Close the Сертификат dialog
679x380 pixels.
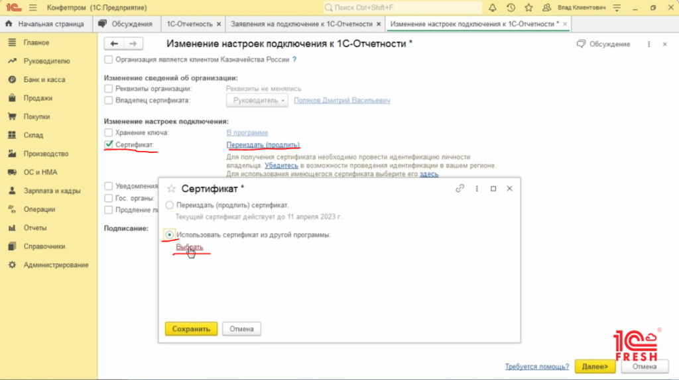510,189
